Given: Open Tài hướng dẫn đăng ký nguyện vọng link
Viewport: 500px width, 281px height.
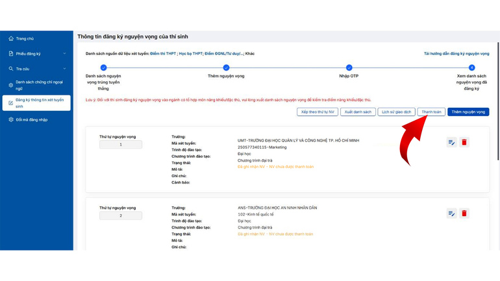Looking at the screenshot, I should point(456,54).
